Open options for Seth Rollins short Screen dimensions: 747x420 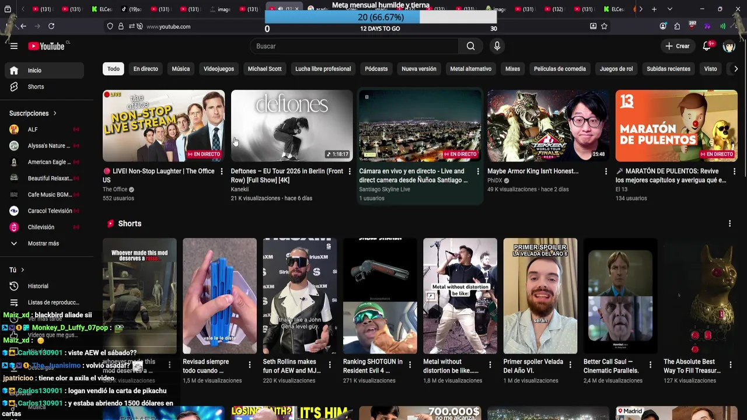[329, 365]
